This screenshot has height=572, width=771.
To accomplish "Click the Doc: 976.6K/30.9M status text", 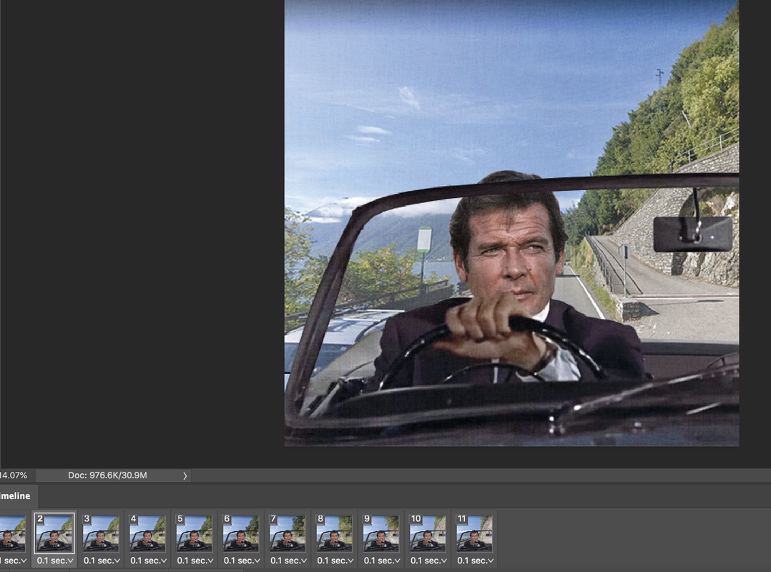I will 107,475.
